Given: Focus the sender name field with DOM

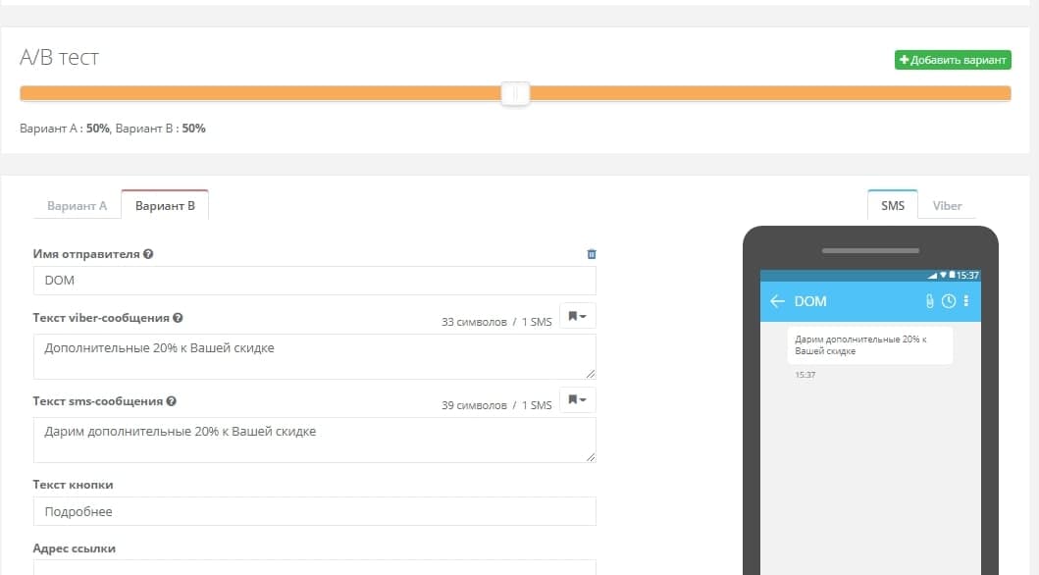Looking at the screenshot, I should pos(315,281).
